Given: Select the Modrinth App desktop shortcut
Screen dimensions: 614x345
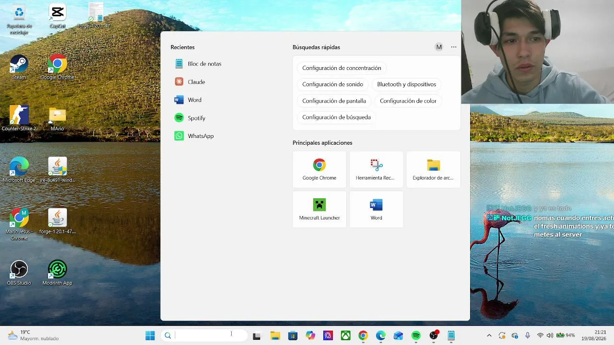Looking at the screenshot, I should [57, 273].
